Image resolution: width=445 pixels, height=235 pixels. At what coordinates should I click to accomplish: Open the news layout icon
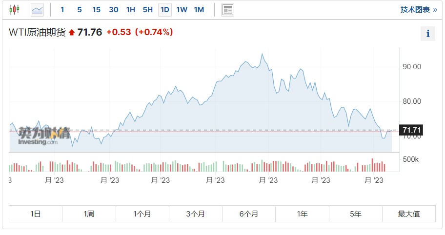click(x=227, y=9)
